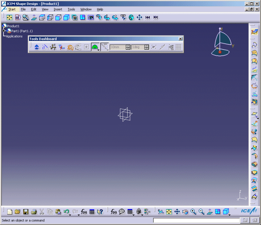The height and width of the screenshot is (225, 261).
Task: Toggle the boxed plus icon in Tools Dashboard
Action: coord(86,47)
